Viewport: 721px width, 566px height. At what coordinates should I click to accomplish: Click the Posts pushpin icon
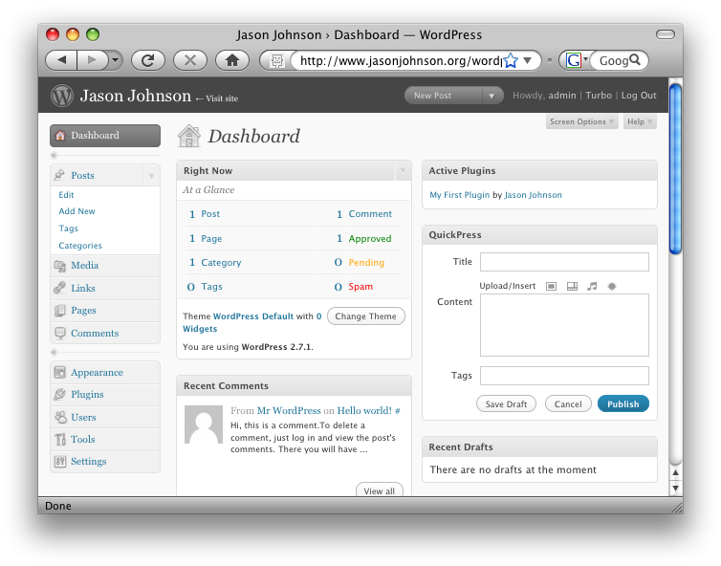pos(59,175)
